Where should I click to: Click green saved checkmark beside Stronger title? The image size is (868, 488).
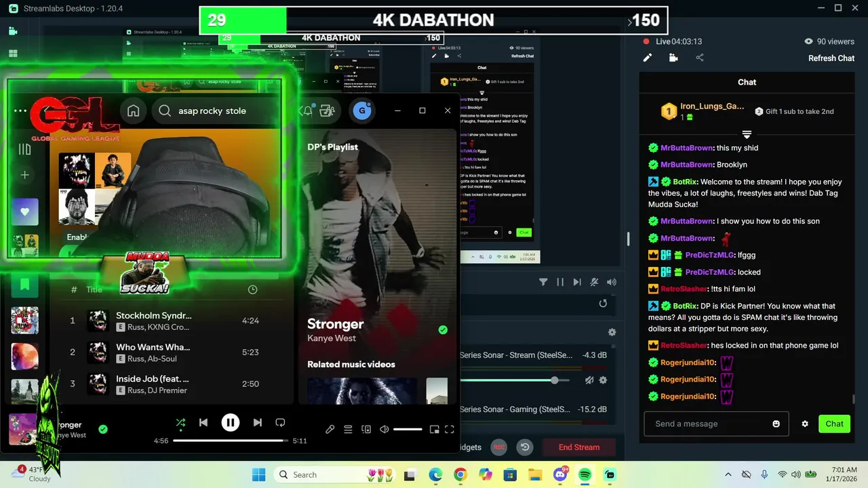(x=443, y=329)
